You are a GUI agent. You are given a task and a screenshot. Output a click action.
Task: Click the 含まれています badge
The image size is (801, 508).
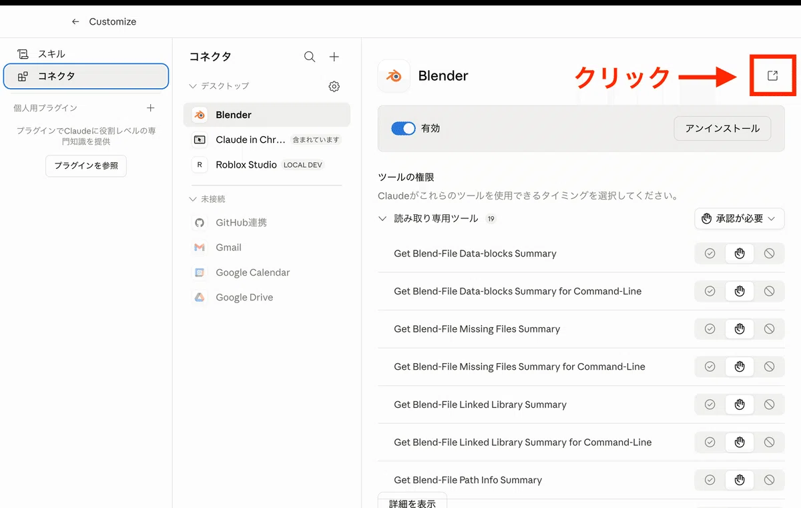tap(316, 140)
